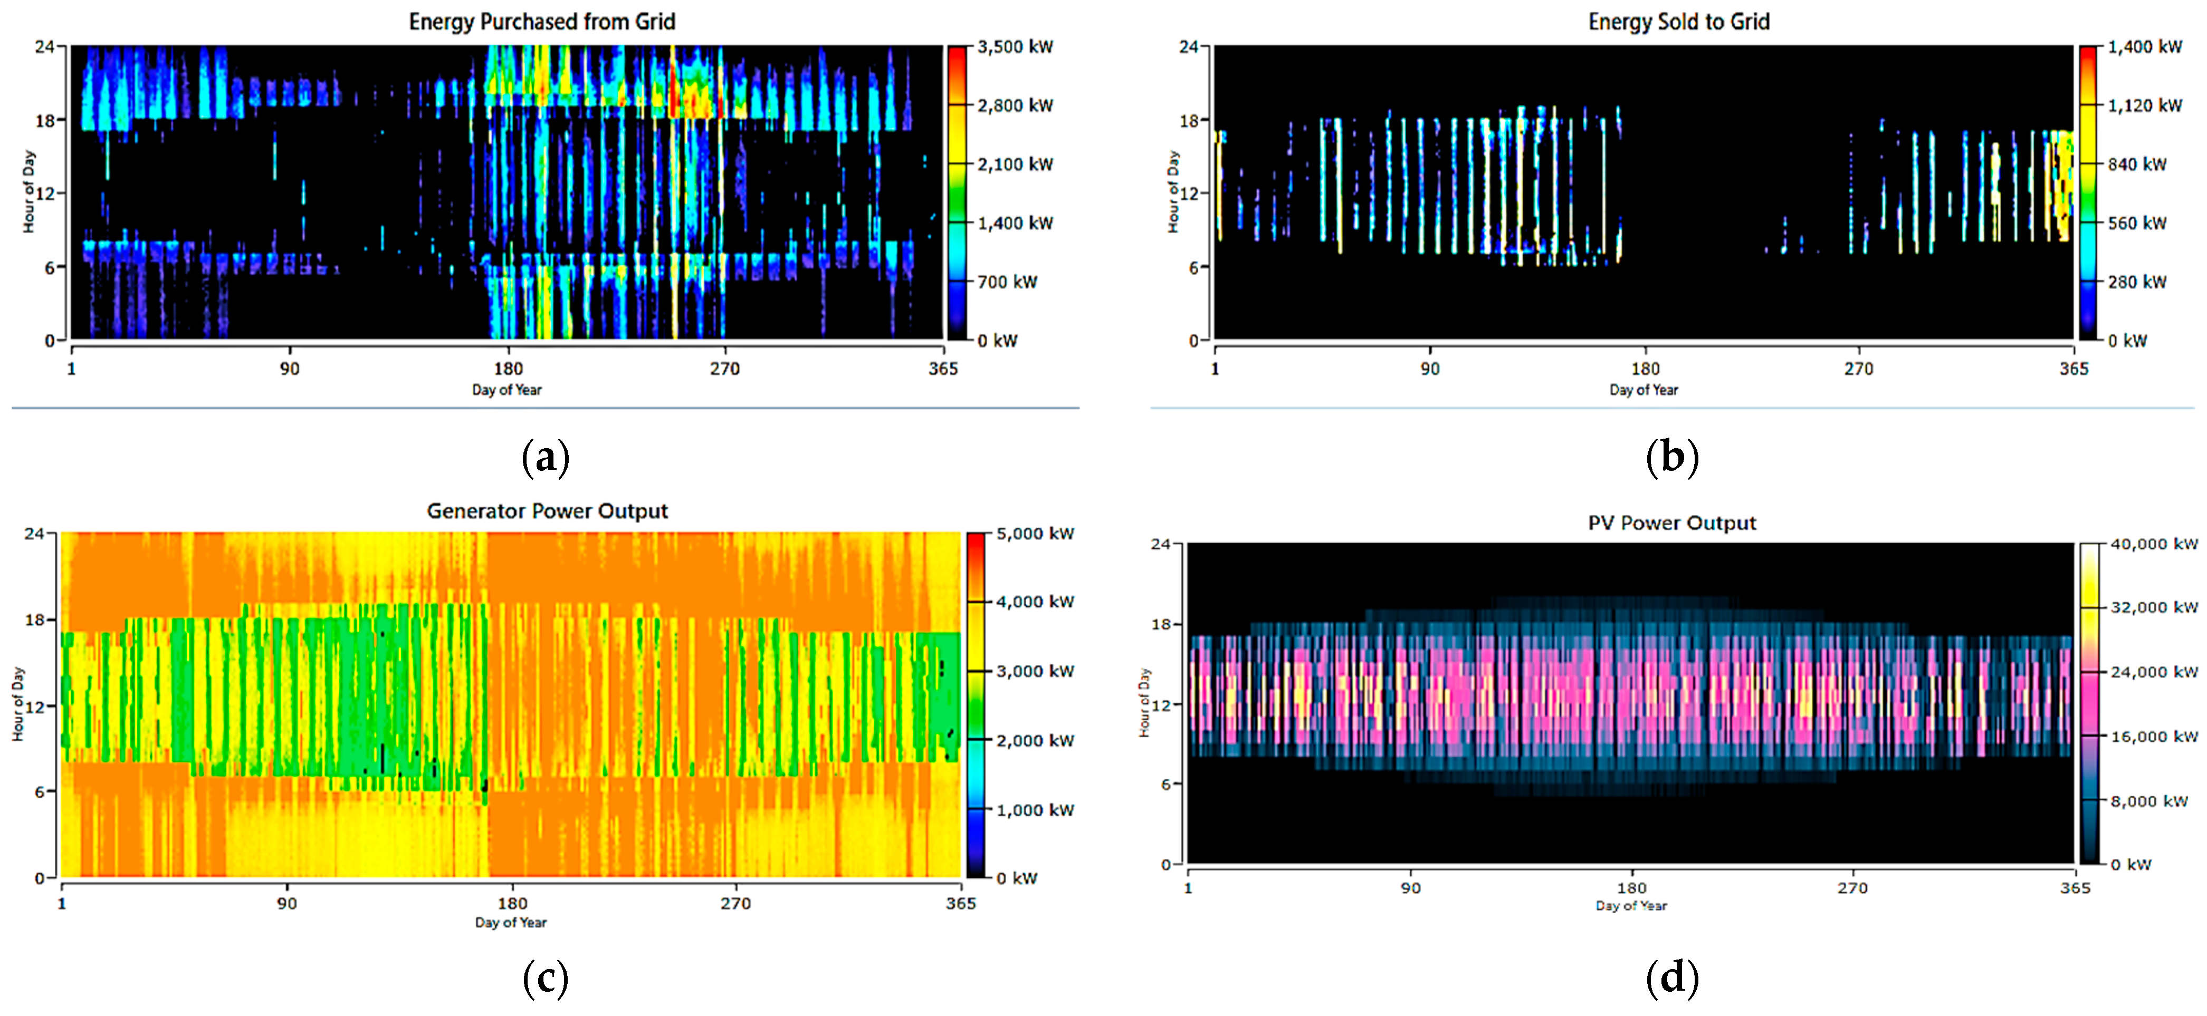Click the Generator Power Output title
2207x1016 pixels.
(x=547, y=511)
